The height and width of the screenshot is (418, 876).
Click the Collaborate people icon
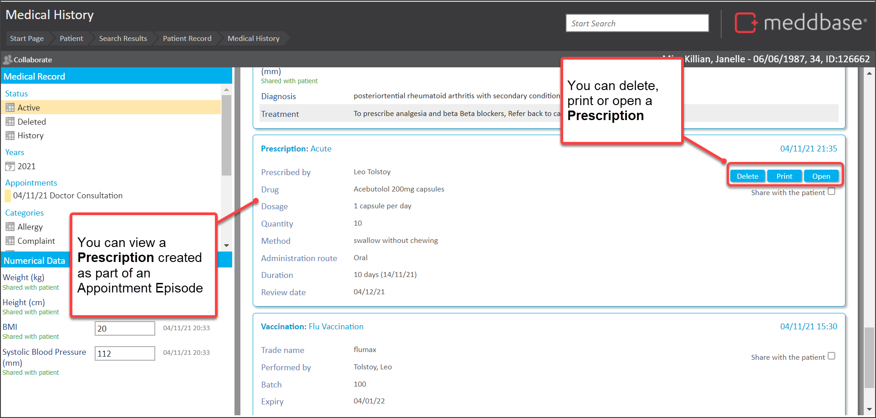[7, 60]
